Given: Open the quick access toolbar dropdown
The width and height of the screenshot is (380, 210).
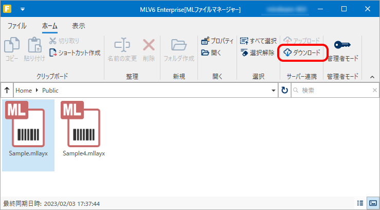Looking at the screenshot, I should 23,9.
